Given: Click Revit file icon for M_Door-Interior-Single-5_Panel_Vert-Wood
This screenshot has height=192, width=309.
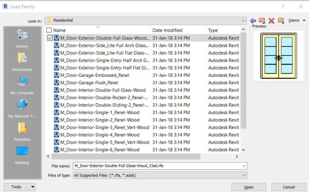Looking at the screenshot, I should 56,142.
